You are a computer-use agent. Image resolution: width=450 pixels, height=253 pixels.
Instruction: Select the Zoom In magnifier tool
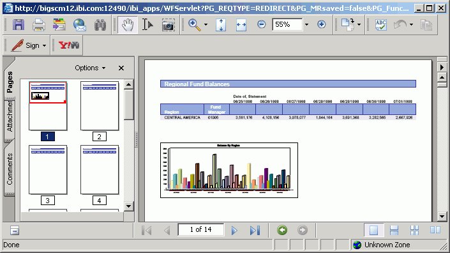point(194,25)
